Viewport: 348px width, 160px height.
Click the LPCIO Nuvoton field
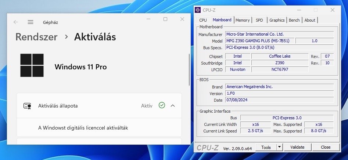(x=238, y=69)
